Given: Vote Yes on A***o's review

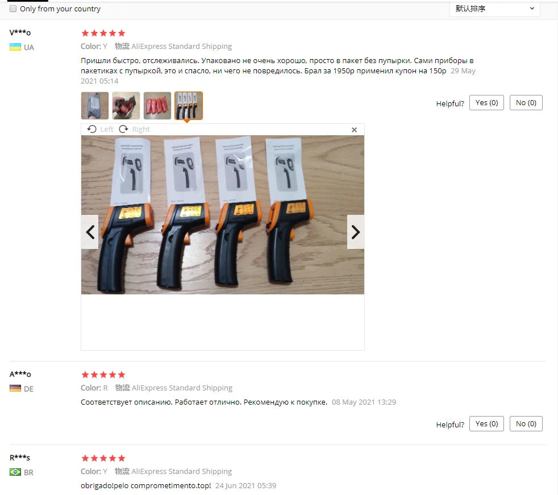Looking at the screenshot, I should [x=486, y=424].
